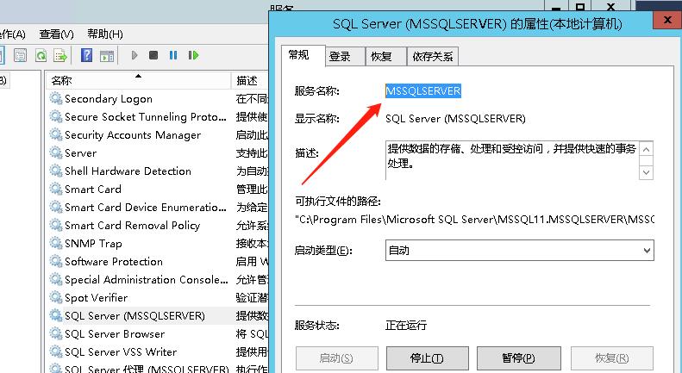Click the Stop Service square toolbar icon
This screenshot has width=682, height=373.
pos(153,55)
